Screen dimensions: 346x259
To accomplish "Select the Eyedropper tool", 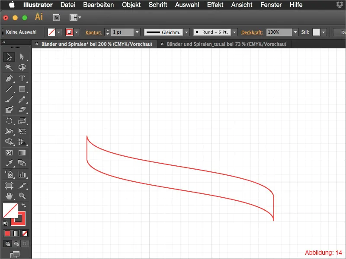I will coord(9,163).
